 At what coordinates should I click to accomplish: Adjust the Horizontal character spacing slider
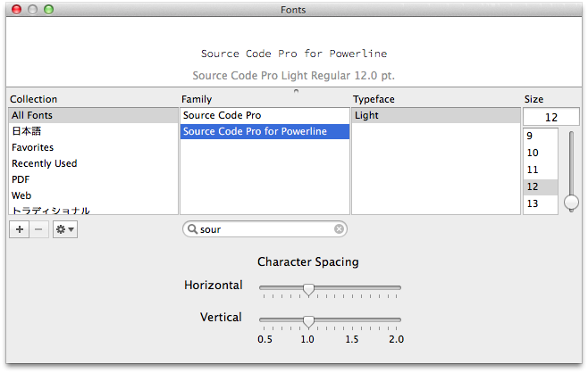[x=308, y=288]
